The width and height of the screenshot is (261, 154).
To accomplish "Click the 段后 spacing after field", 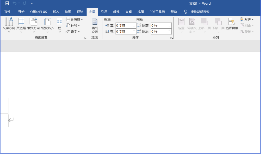I will pyautogui.click(x=159, y=31).
